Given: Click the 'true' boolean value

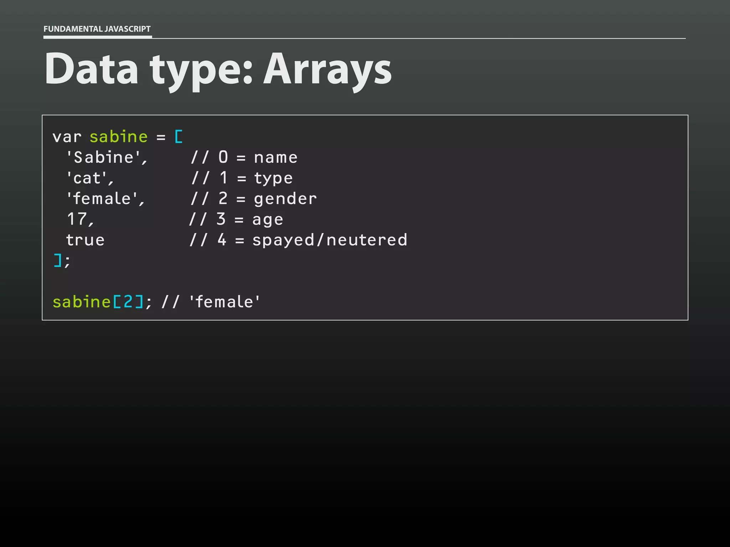Looking at the screenshot, I should [x=86, y=240].
